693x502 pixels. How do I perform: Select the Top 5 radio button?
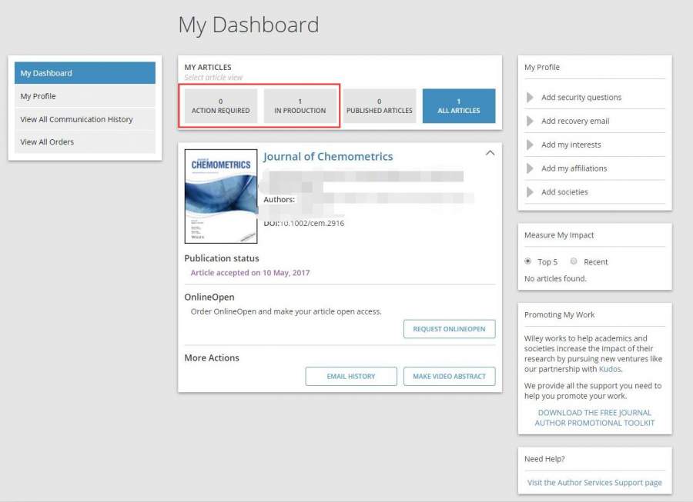[527, 261]
